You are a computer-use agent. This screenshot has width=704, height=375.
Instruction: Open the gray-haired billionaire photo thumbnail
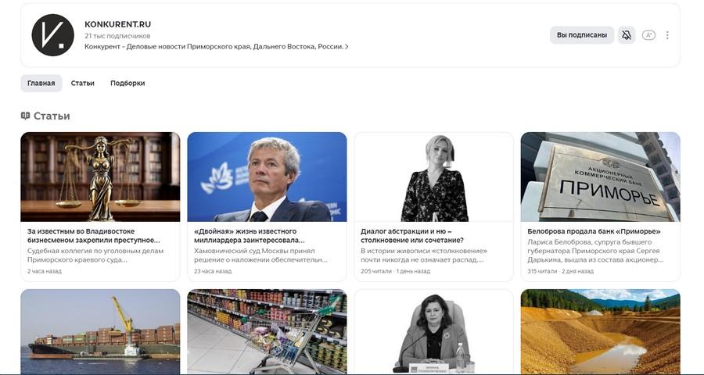point(268,177)
